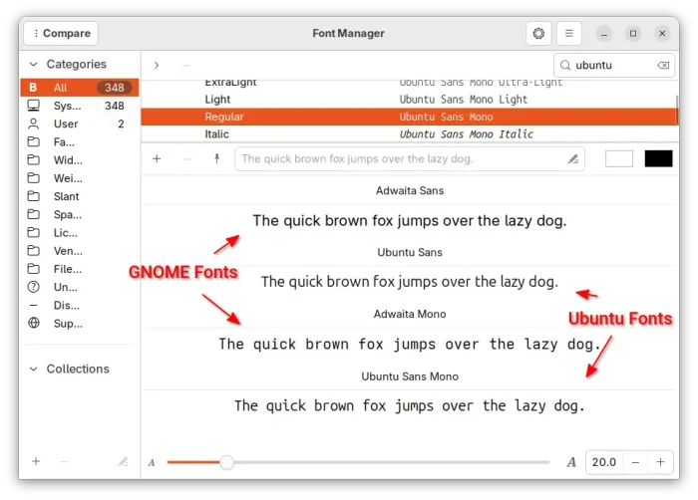Select the Ubuntu Sans comparison entry

tap(410, 252)
